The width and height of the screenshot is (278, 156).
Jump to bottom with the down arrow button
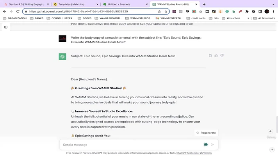tap(270, 131)
